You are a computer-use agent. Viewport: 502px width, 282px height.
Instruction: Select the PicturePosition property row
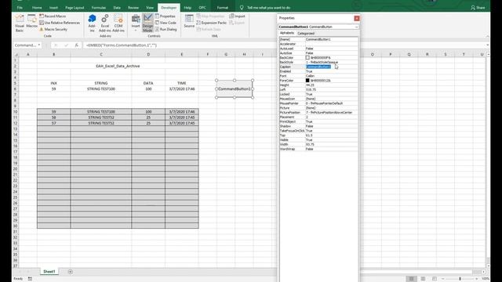pyautogui.click(x=318, y=113)
